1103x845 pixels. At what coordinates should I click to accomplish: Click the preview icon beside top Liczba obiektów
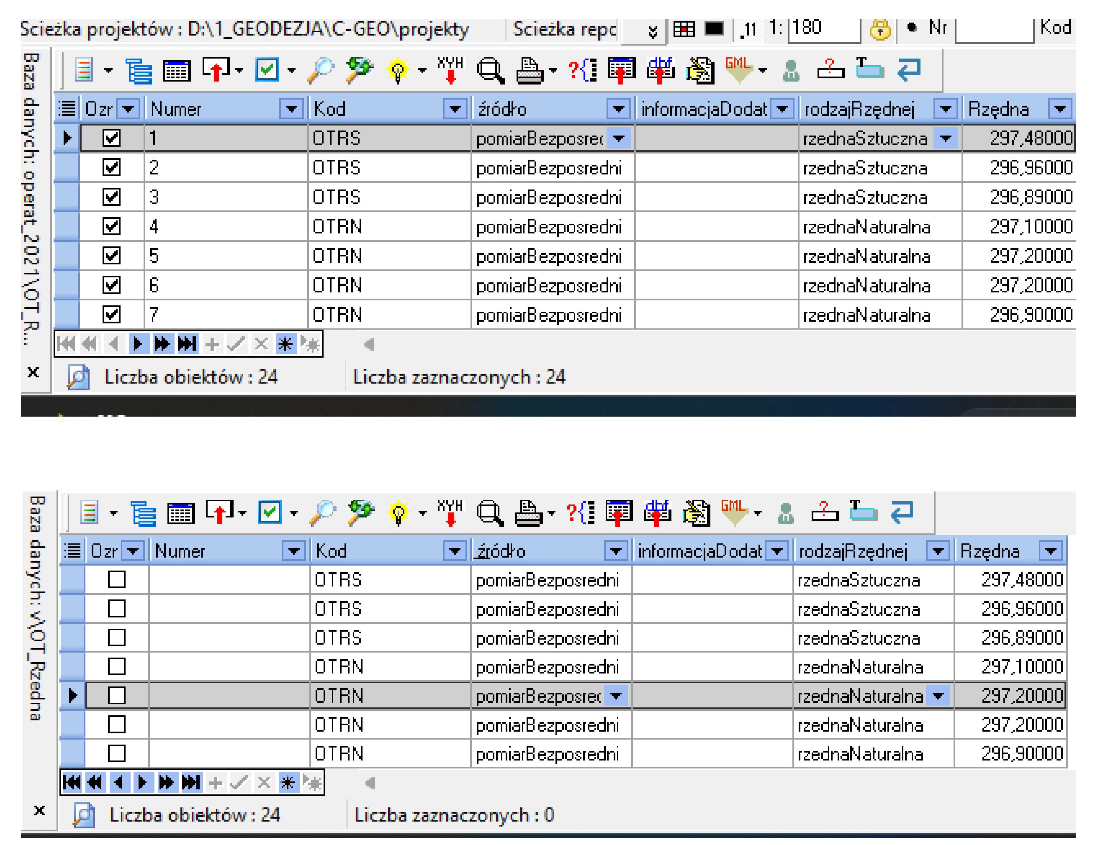[79, 377]
